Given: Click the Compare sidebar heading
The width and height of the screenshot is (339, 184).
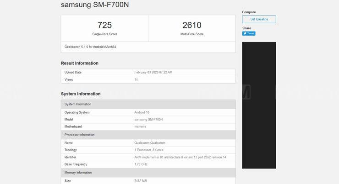Looking at the screenshot, I should coord(249,12).
